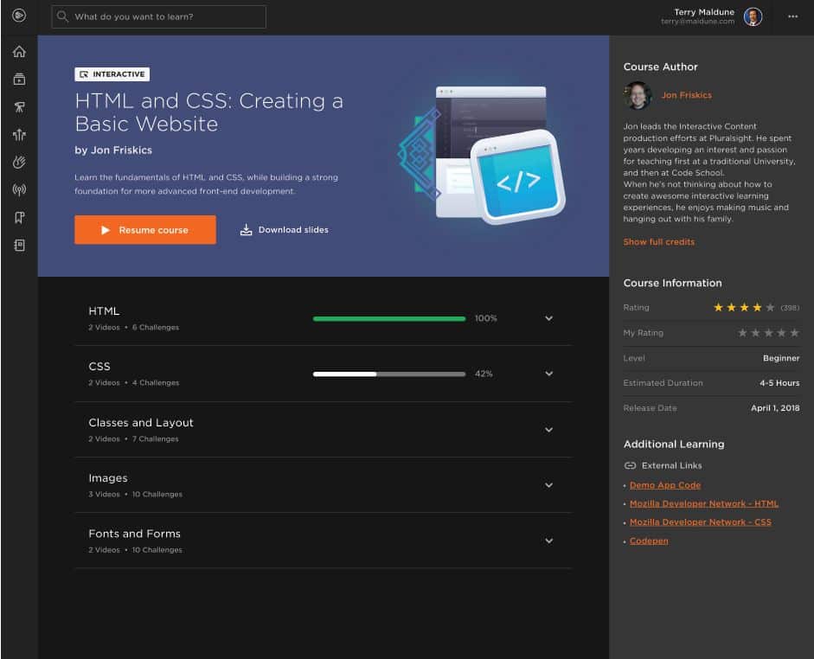Open the Codepen link
Screen dimensions: 814x659
tap(649, 541)
